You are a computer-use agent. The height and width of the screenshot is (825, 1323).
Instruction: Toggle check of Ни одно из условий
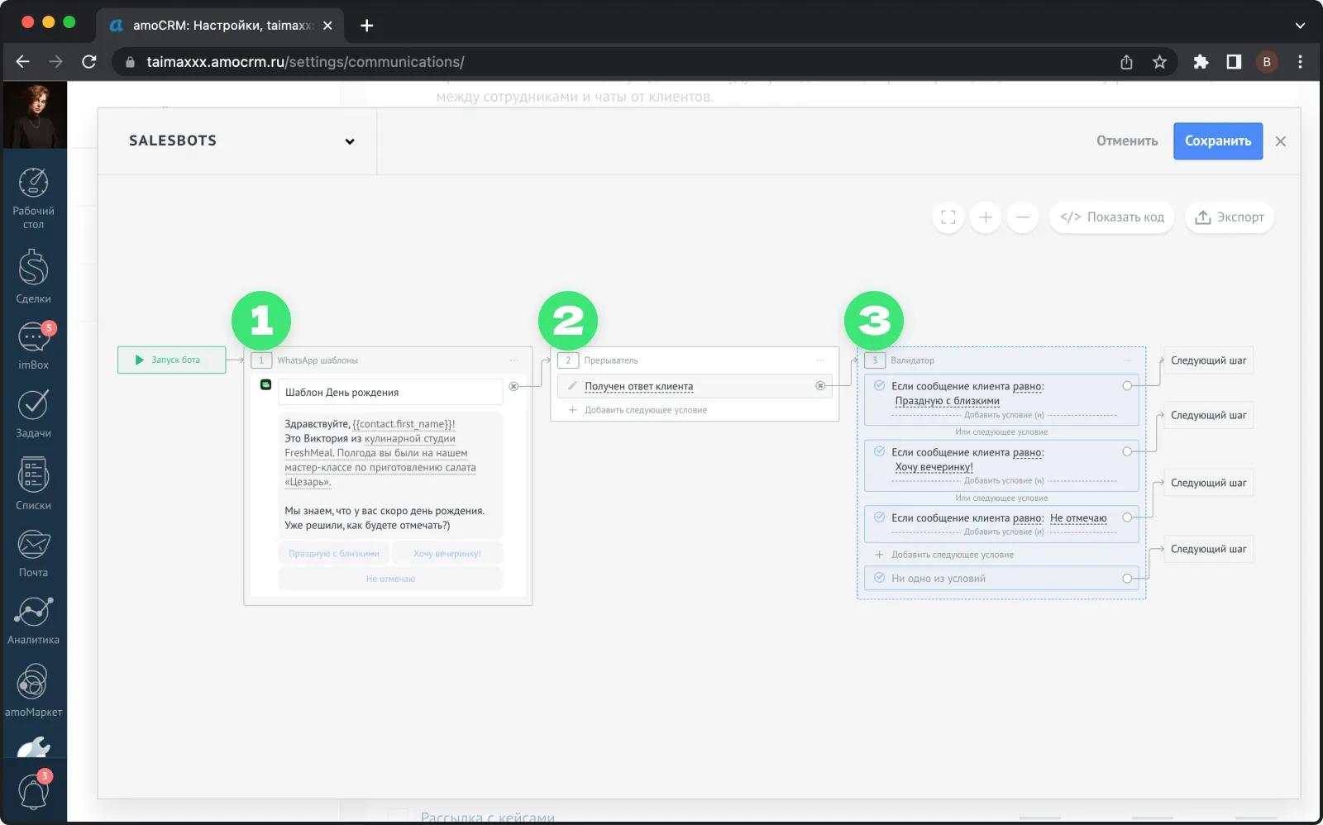[880, 578]
